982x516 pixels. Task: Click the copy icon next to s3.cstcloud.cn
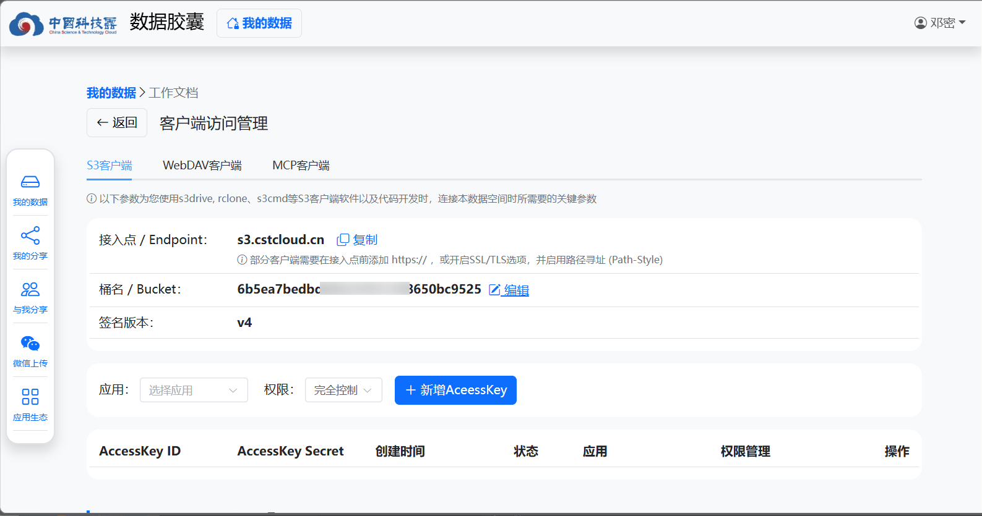[x=343, y=240]
